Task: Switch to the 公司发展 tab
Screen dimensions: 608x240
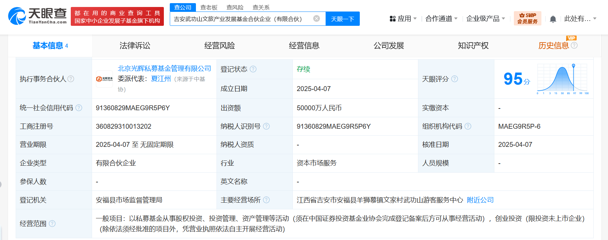Action: click(389, 46)
